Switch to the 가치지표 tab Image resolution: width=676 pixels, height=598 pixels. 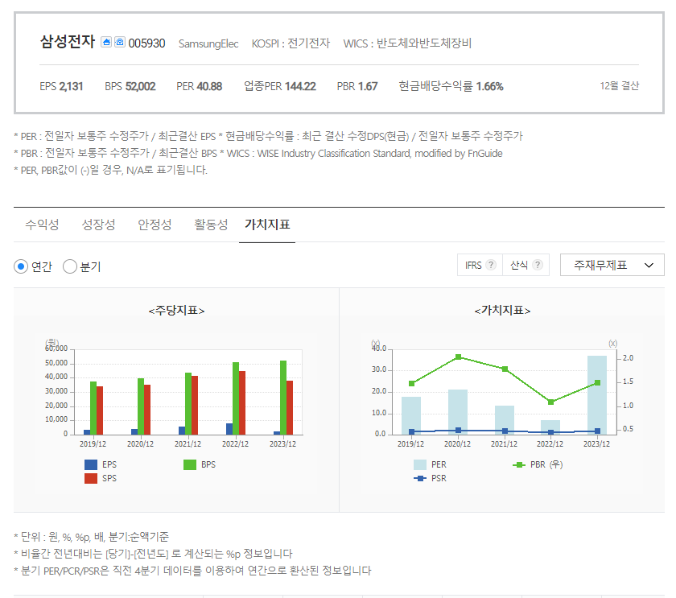(x=267, y=225)
